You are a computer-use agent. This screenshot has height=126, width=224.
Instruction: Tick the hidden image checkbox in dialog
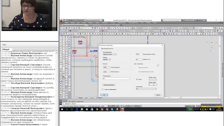[103, 90]
